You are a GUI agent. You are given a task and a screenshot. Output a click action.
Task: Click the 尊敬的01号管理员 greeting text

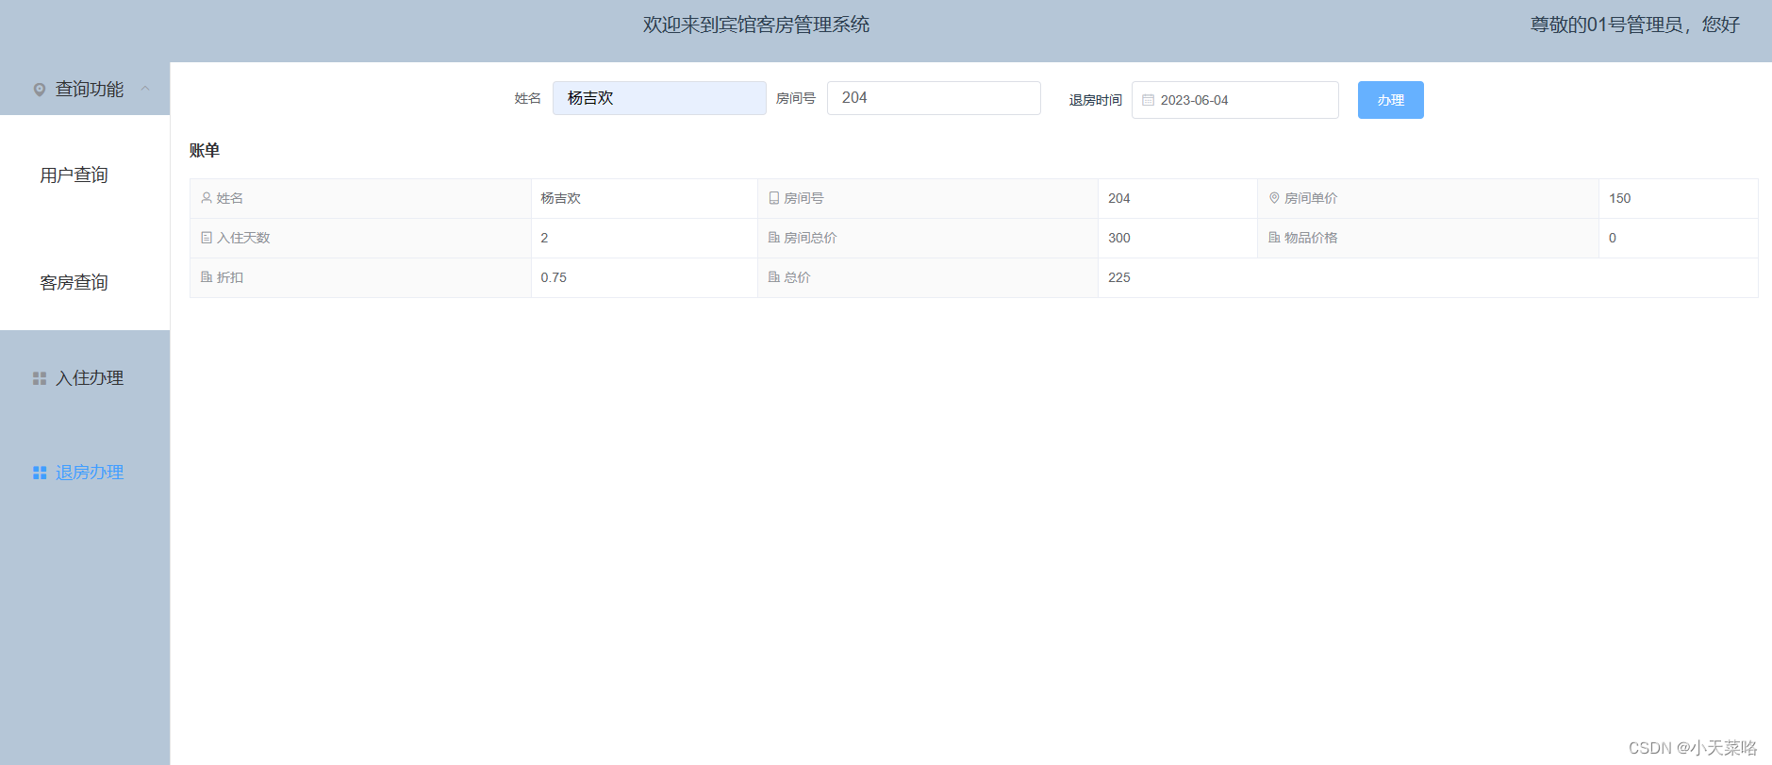1634,25
